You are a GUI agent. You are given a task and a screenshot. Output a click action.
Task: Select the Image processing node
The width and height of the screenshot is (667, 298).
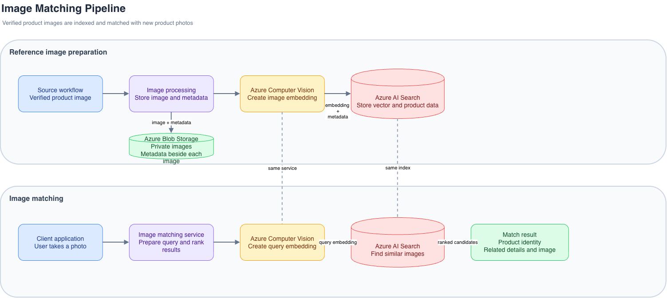[x=171, y=94]
